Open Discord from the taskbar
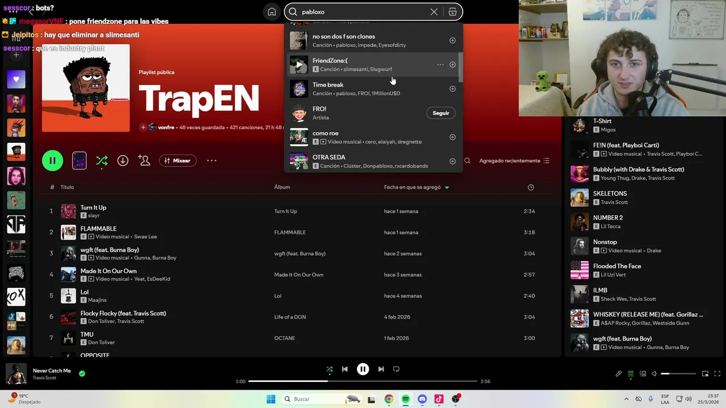The height and width of the screenshot is (408, 726). (x=422, y=399)
